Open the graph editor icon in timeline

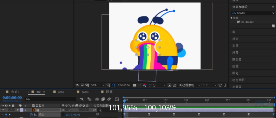pos(117,99)
